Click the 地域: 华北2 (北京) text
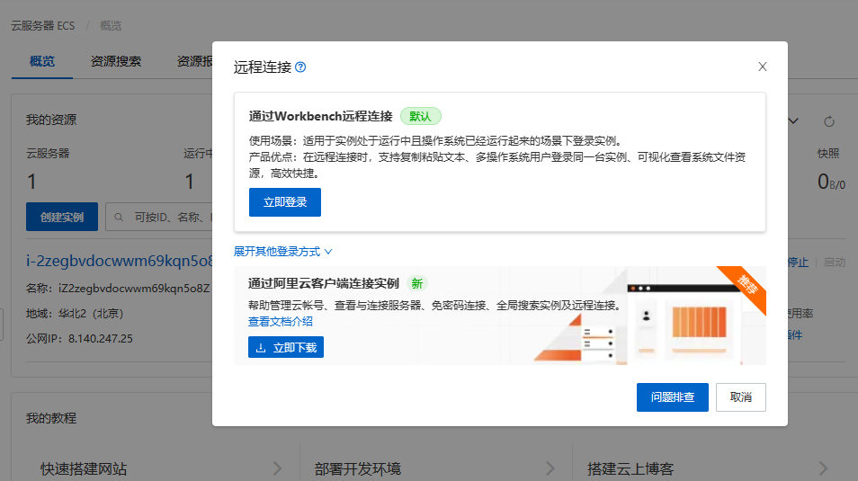Viewport: 858px width, 481px height. pyautogui.click(x=75, y=314)
